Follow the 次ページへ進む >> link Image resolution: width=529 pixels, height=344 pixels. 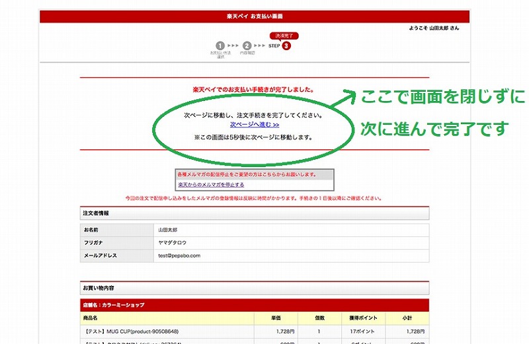pyautogui.click(x=255, y=125)
